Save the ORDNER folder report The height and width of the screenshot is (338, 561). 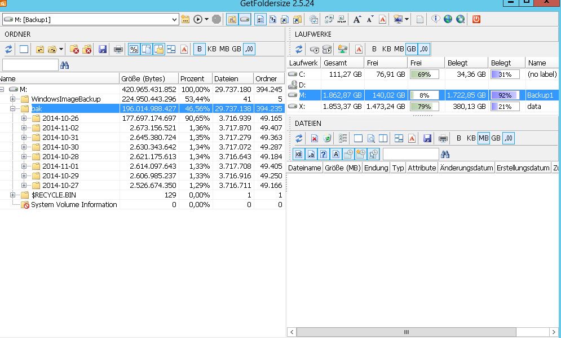[x=103, y=49]
